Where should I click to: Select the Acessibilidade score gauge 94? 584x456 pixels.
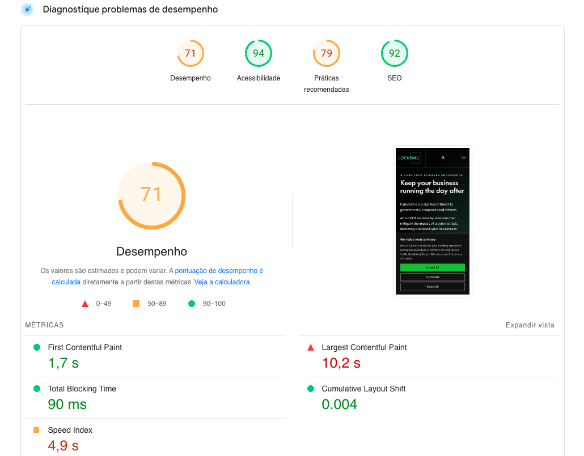click(259, 53)
